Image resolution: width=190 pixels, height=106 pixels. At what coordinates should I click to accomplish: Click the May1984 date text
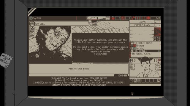pyautogui.click(x=37, y=18)
